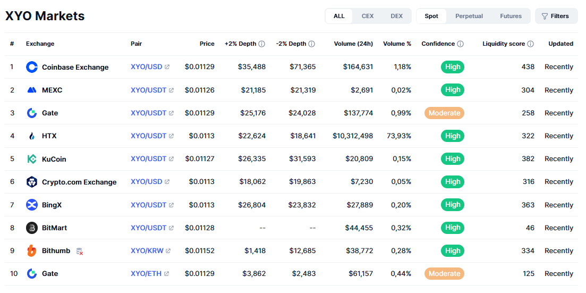The height and width of the screenshot is (293, 586).
Task: Click the $0.01152 price value
Action: [x=200, y=250]
